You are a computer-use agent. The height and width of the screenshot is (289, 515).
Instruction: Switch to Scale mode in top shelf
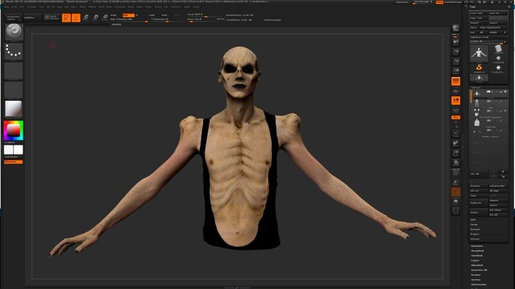(95, 18)
